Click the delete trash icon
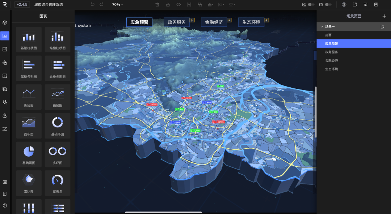391x214 pixels. coord(157,5)
